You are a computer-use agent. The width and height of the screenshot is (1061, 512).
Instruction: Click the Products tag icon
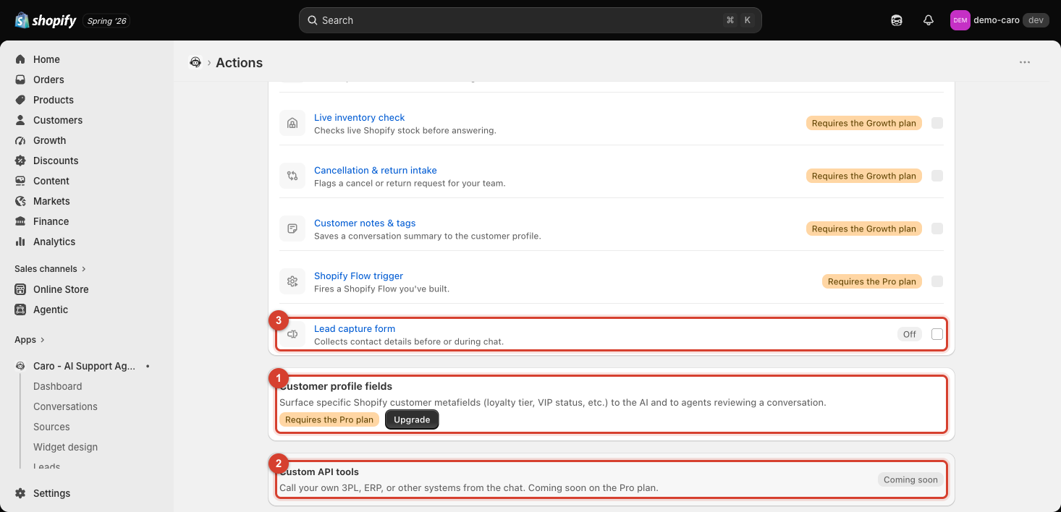pos(20,100)
